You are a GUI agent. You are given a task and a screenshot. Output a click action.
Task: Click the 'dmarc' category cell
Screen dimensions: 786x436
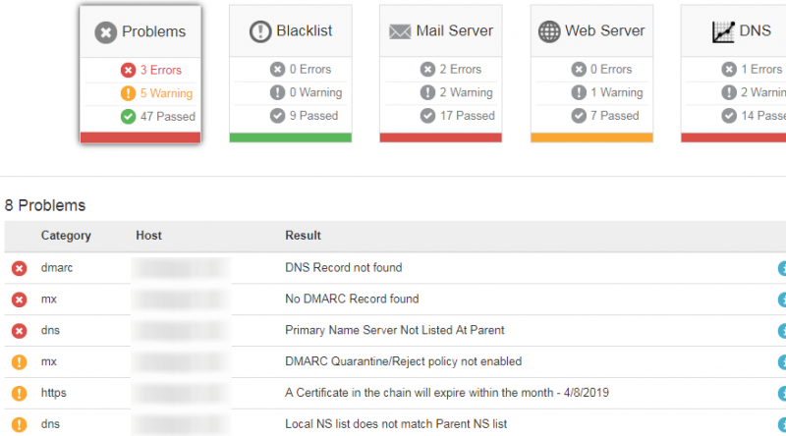pos(57,268)
